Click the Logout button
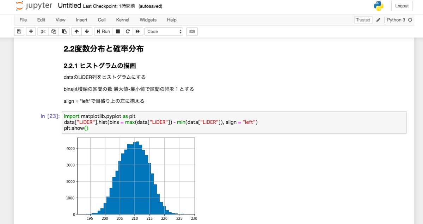The height and width of the screenshot is (224, 423). click(402, 6)
